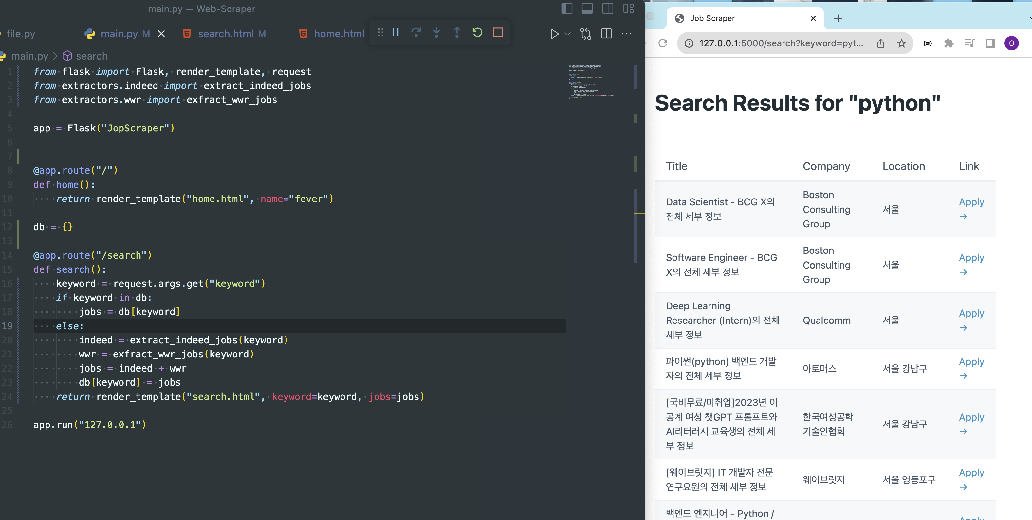Toggle the secondary side bar
This screenshot has height=520, width=1032.
point(607,9)
